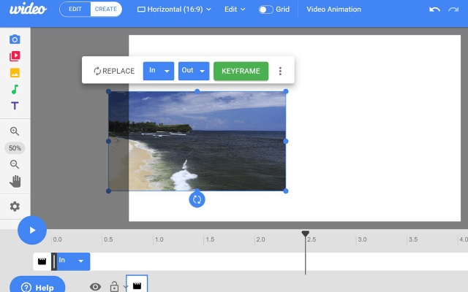Toggle layer visibility eye icon

click(x=95, y=287)
